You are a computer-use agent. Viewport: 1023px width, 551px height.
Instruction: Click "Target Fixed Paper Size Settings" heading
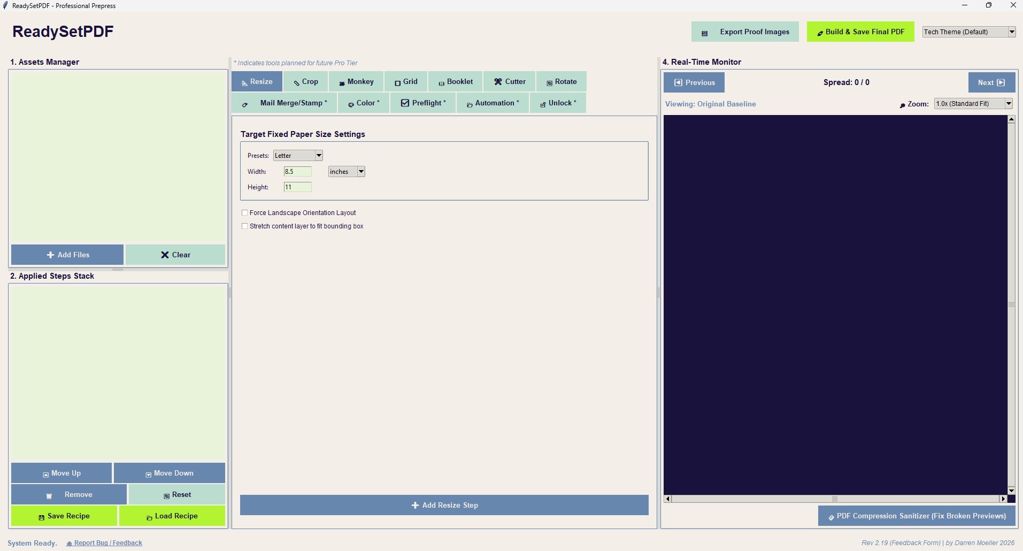coord(303,134)
